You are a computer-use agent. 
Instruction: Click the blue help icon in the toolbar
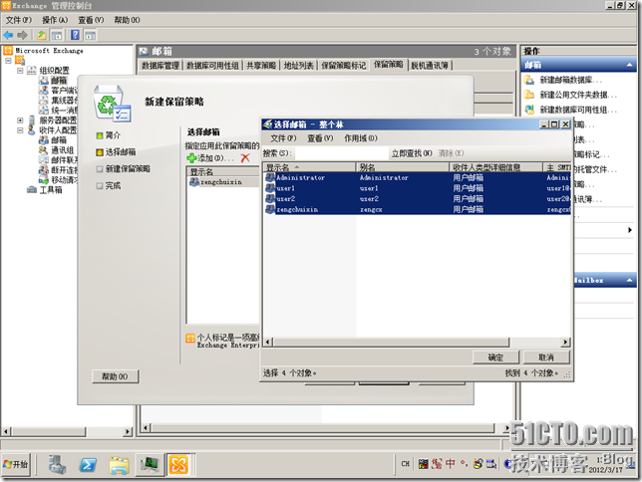click(x=76, y=35)
